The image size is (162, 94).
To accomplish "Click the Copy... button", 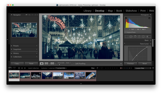I will [x=17, y=63].
